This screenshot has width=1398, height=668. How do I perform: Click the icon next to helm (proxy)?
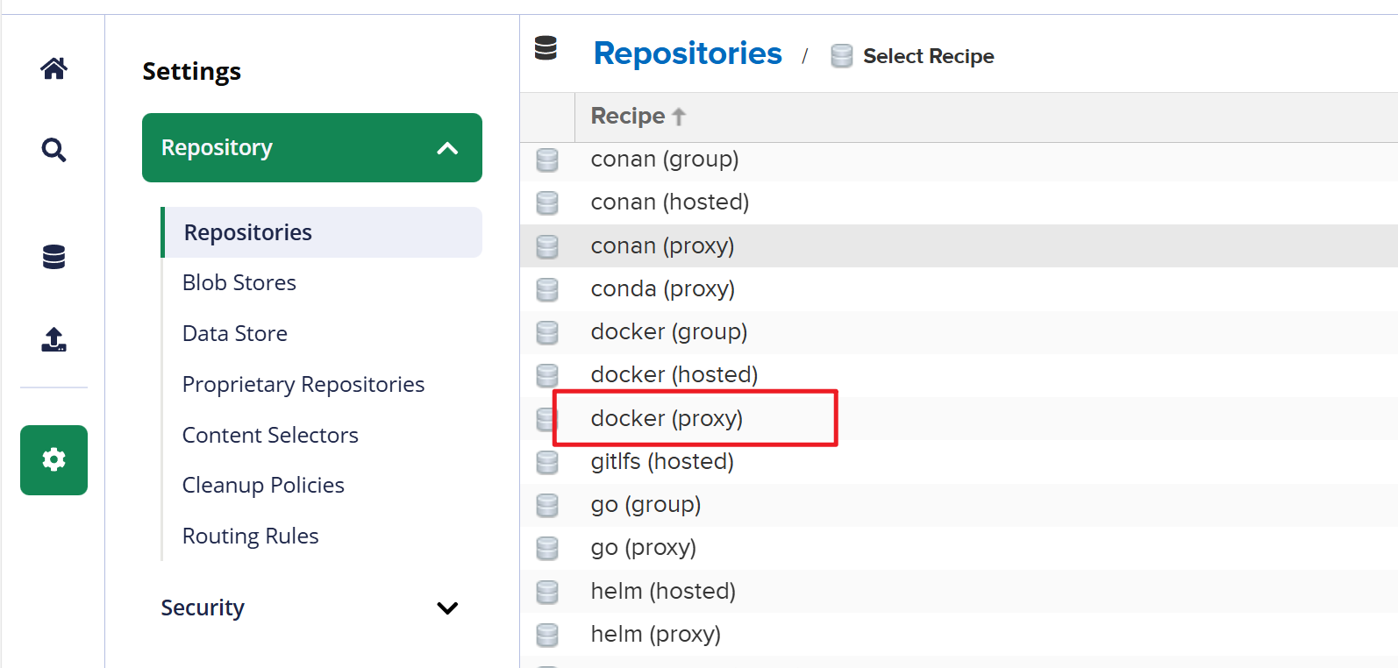[x=547, y=635]
